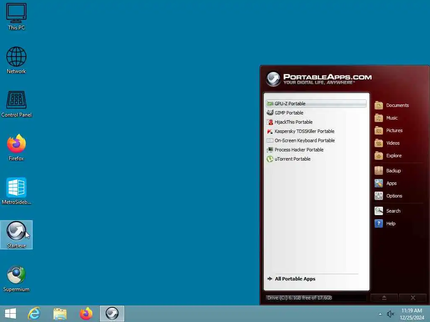This screenshot has height=322, width=430.
Task: Click Explore to browse the drive
Action: tap(388, 156)
